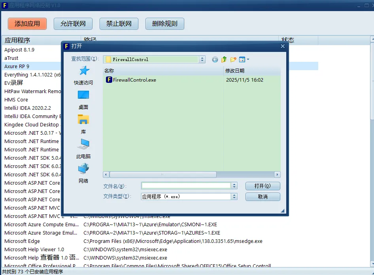Screen dimensions: 374x275
Task: Click the 文件名 input field
Action: 186,185
